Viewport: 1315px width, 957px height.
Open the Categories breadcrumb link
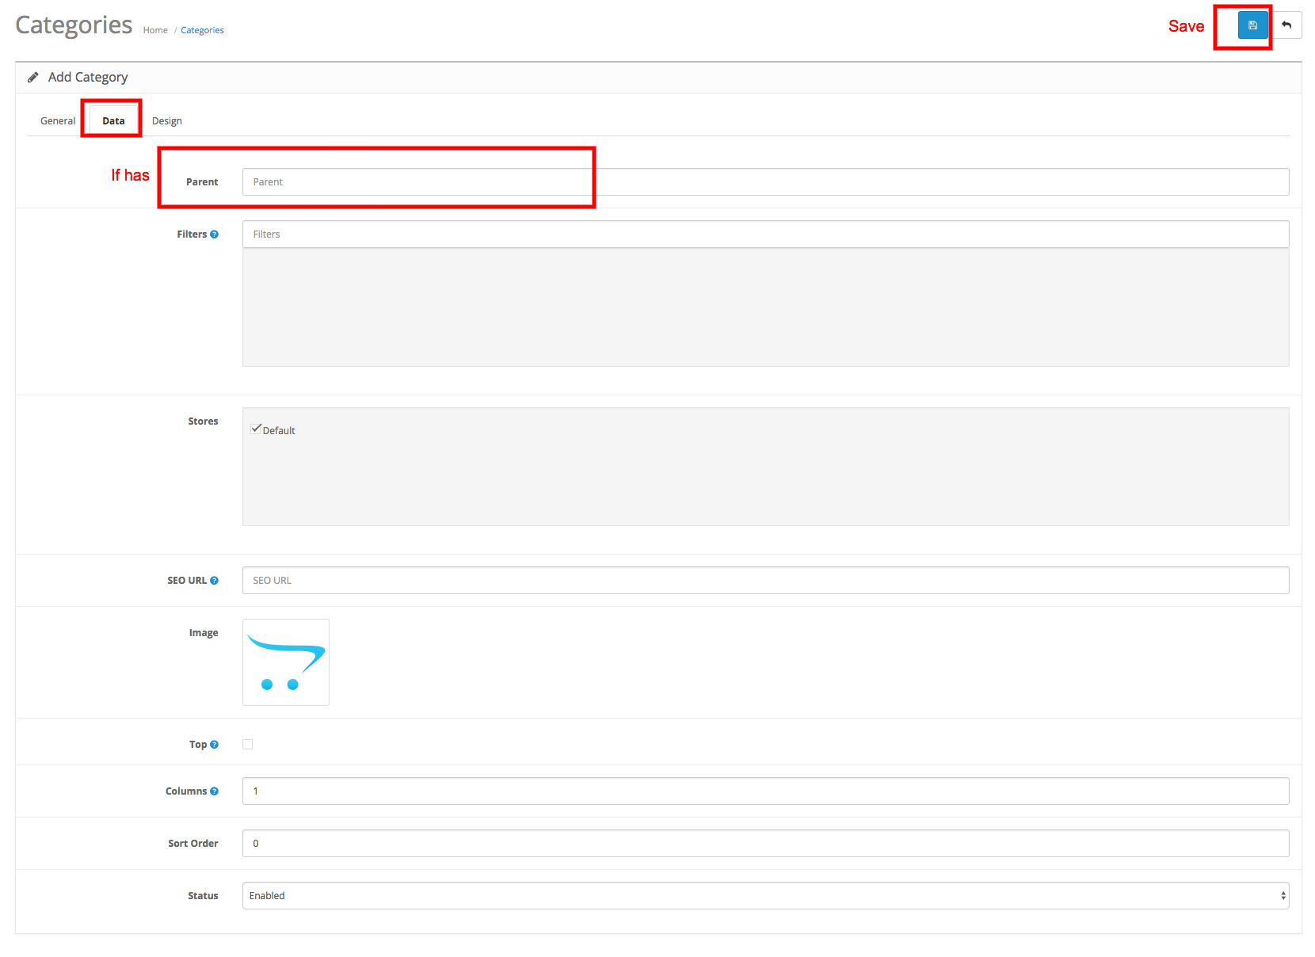pos(202,31)
